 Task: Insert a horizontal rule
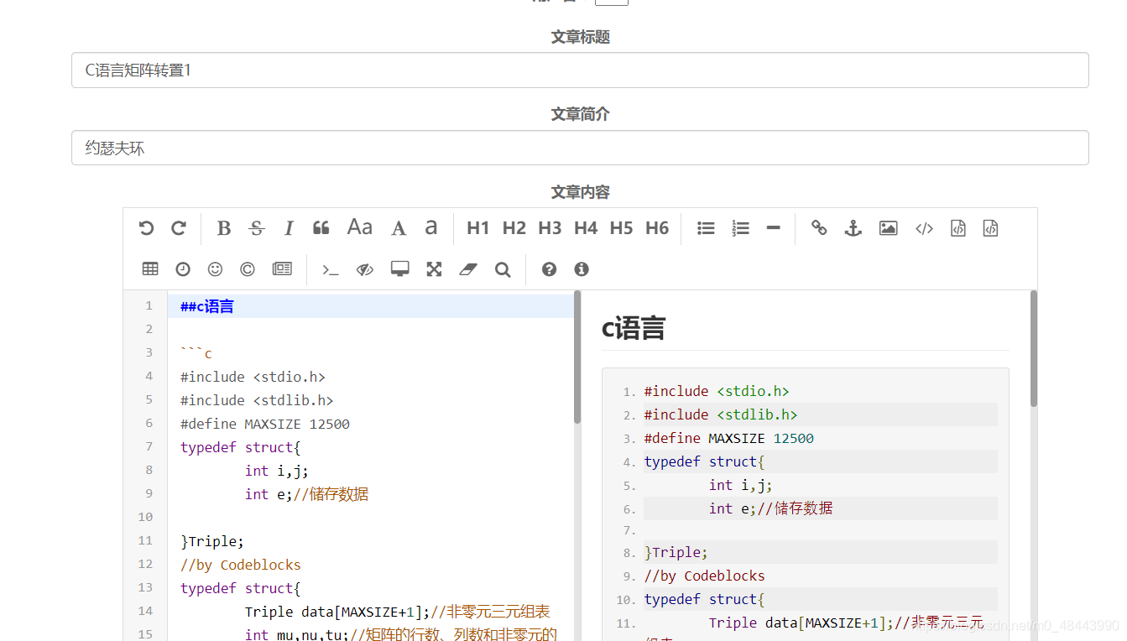point(774,228)
